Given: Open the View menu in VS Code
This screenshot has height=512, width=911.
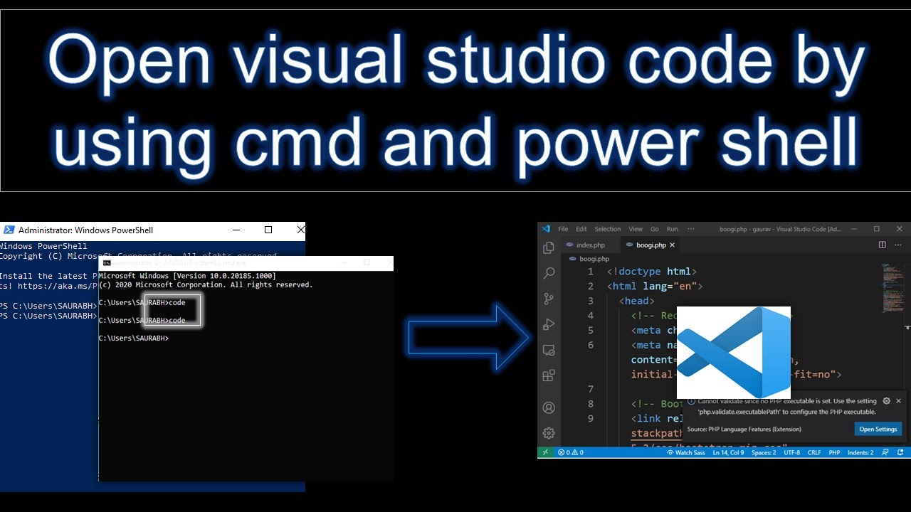Looking at the screenshot, I should tap(636, 229).
